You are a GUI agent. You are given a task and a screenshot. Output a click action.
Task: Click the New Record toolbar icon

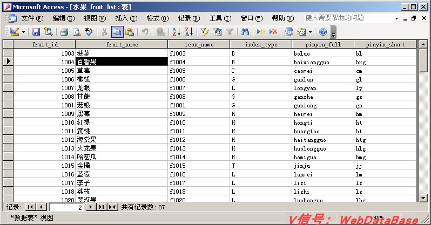(260, 32)
